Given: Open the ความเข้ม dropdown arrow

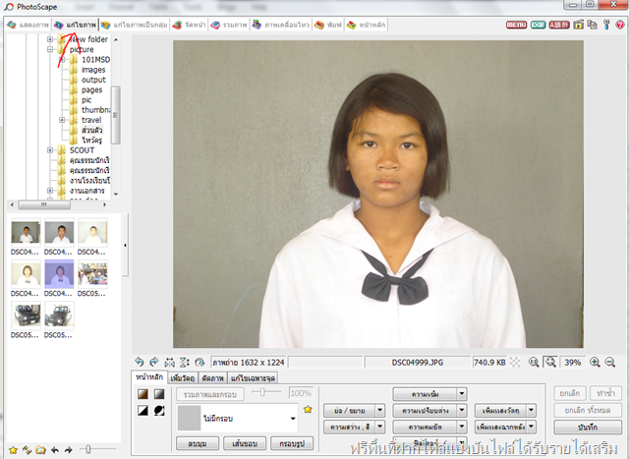Looking at the screenshot, I should click(x=462, y=394).
